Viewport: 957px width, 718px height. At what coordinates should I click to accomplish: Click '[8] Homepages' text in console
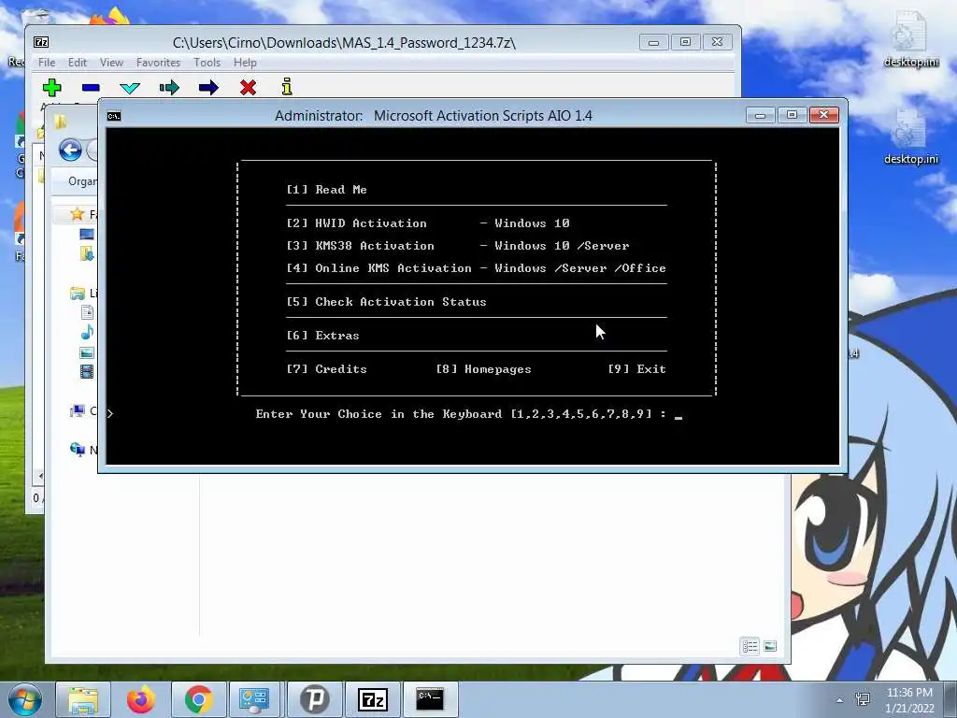point(483,368)
